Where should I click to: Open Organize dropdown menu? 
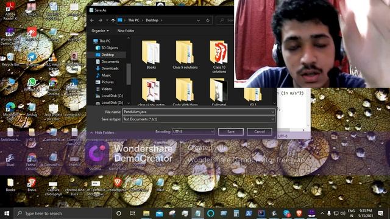tap(100, 31)
